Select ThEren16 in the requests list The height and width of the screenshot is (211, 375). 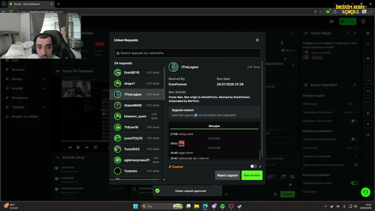point(137,127)
